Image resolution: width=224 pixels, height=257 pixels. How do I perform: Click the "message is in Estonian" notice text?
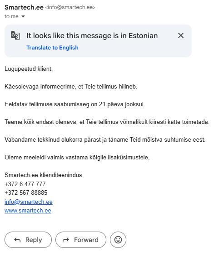[92, 35]
